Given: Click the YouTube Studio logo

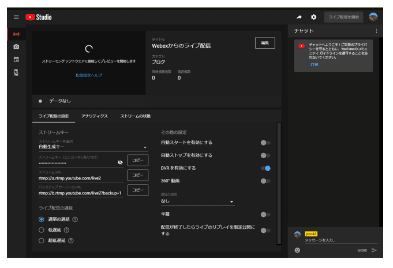Looking at the screenshot, I should pos(39,17).
